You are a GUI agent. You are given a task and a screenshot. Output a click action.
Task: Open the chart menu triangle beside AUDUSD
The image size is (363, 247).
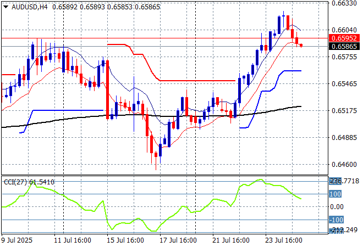tap(6, 7)
